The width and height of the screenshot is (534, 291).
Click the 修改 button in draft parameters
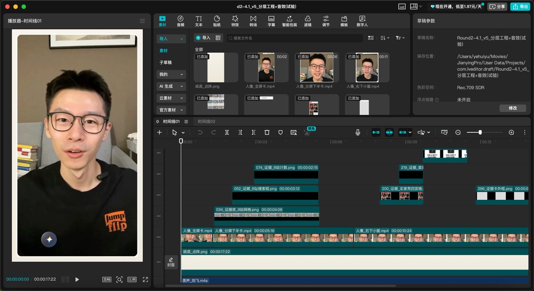tap(513, 108)
